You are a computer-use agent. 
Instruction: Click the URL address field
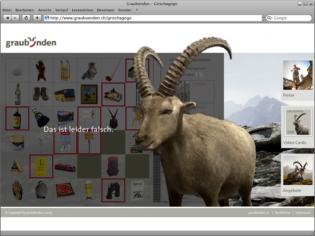pyautogui.click(x=153, y=18)
